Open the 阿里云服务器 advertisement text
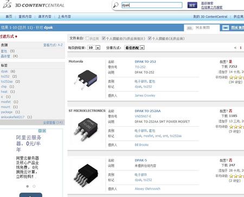 (29, 143)
